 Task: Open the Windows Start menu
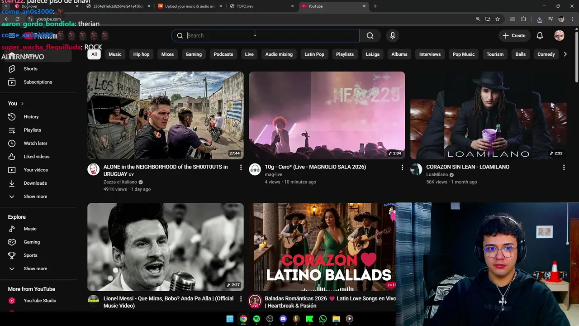230,319
